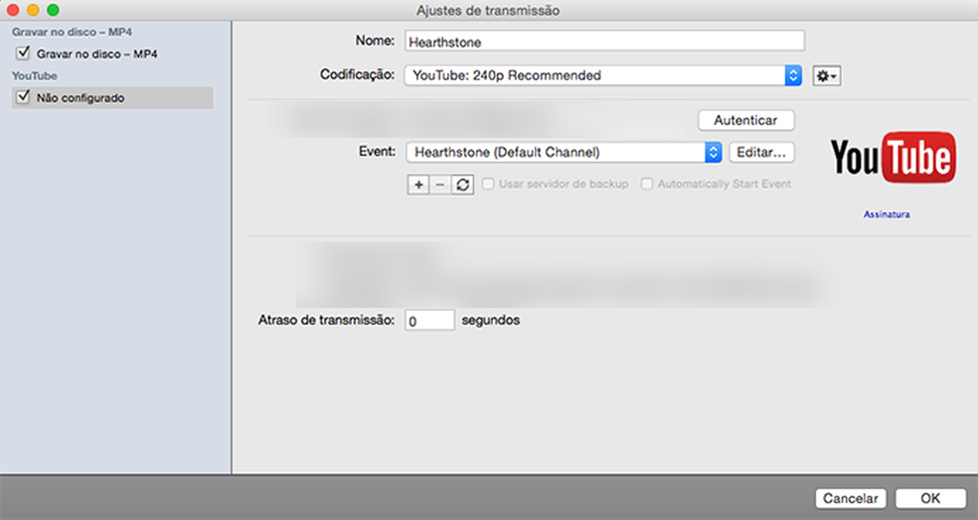978x520 pixels.
Task: Toggle the Não configurado YouTube checkbox
Action: 23,97
